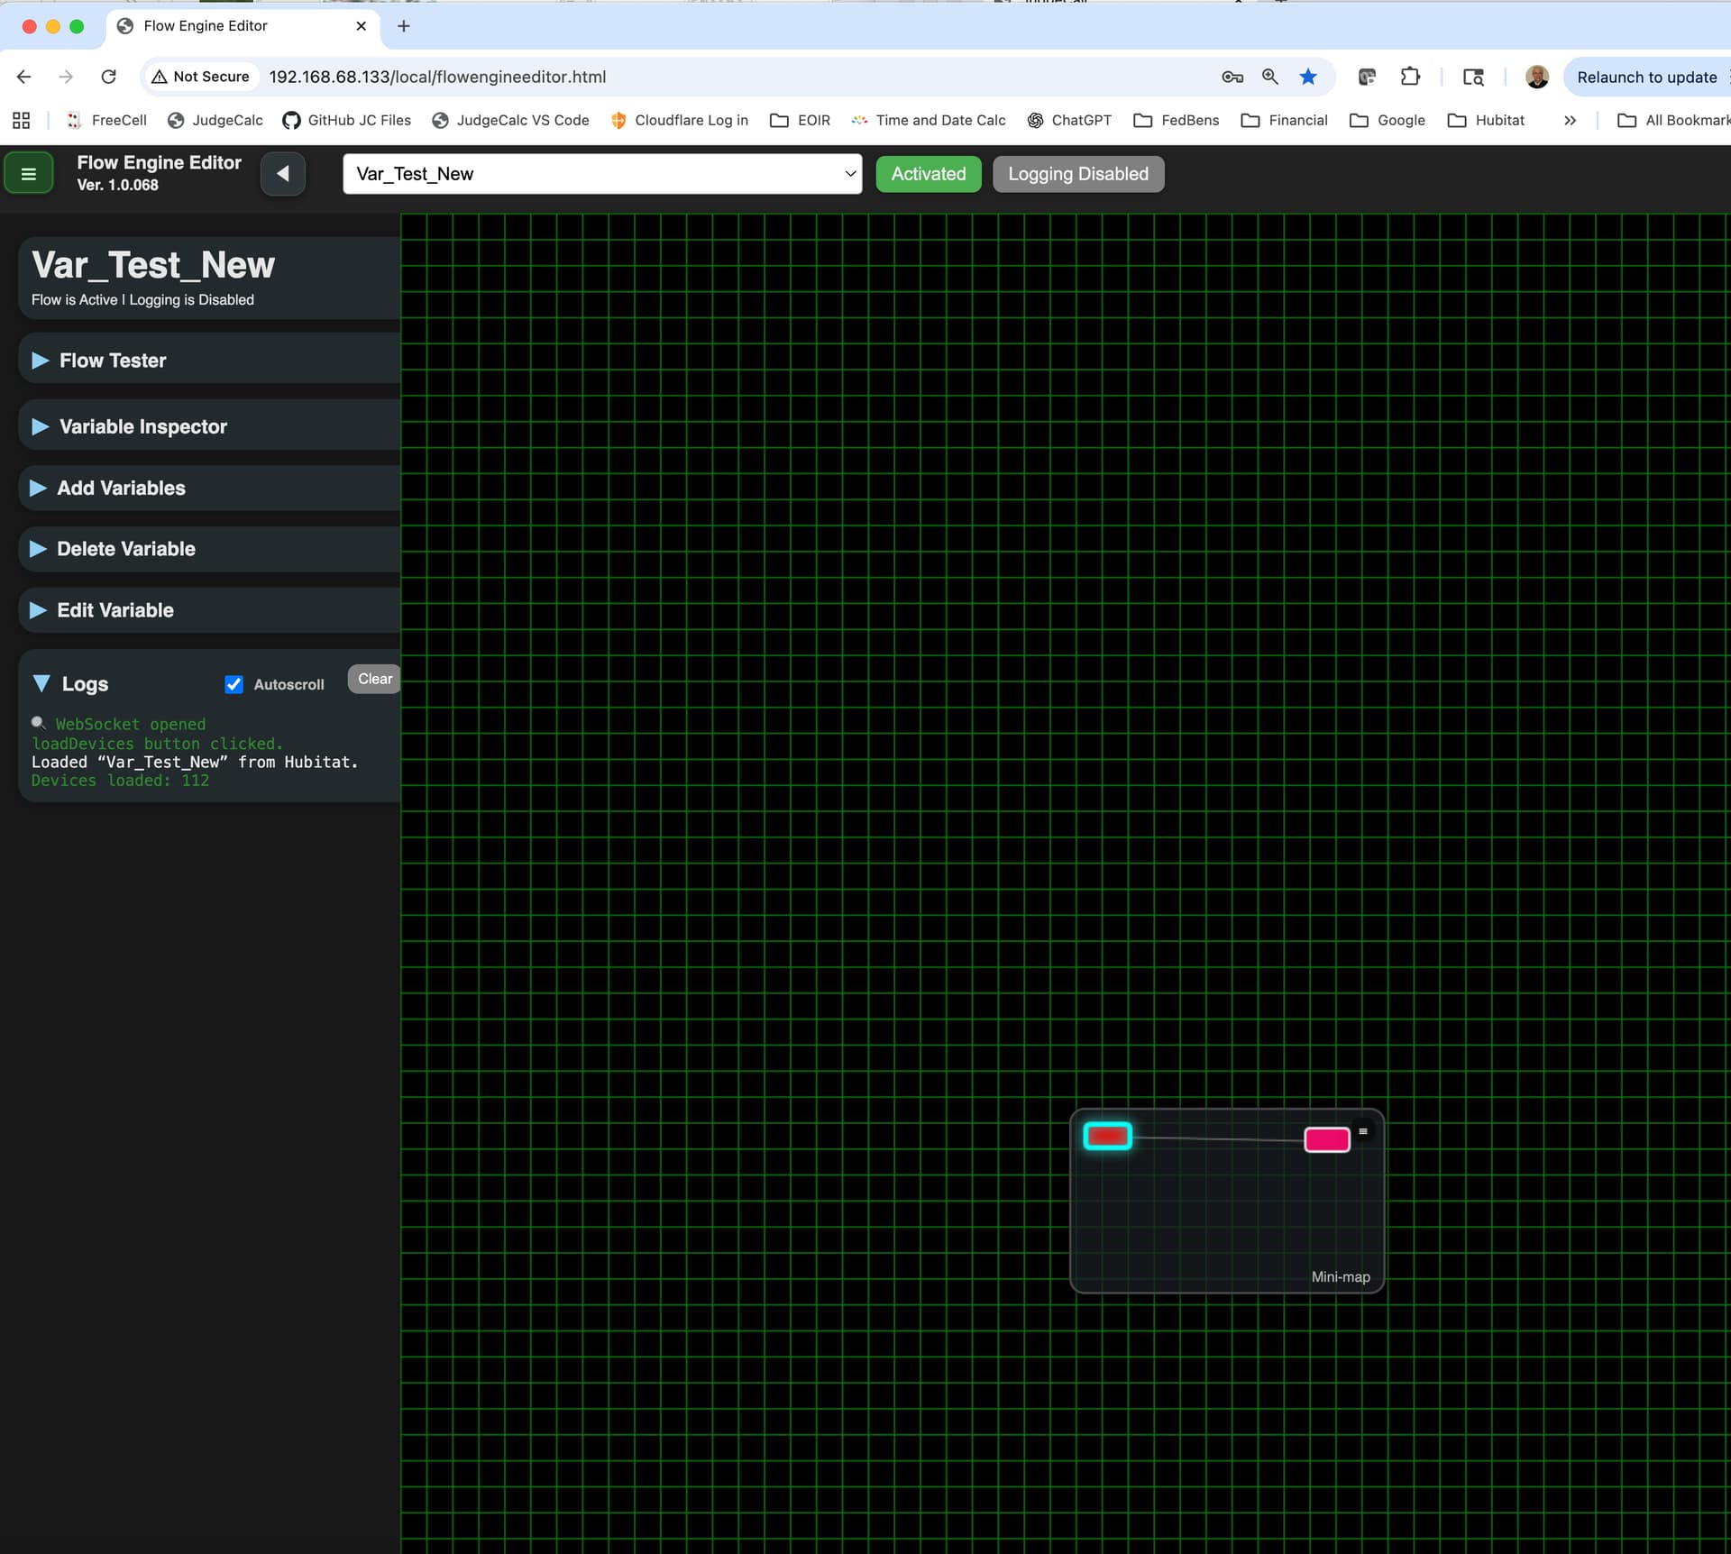Open the Hubitat bookmarks folder
The height and width of the screenshot is (1554, 1731).
click(x=1486, y=120)
